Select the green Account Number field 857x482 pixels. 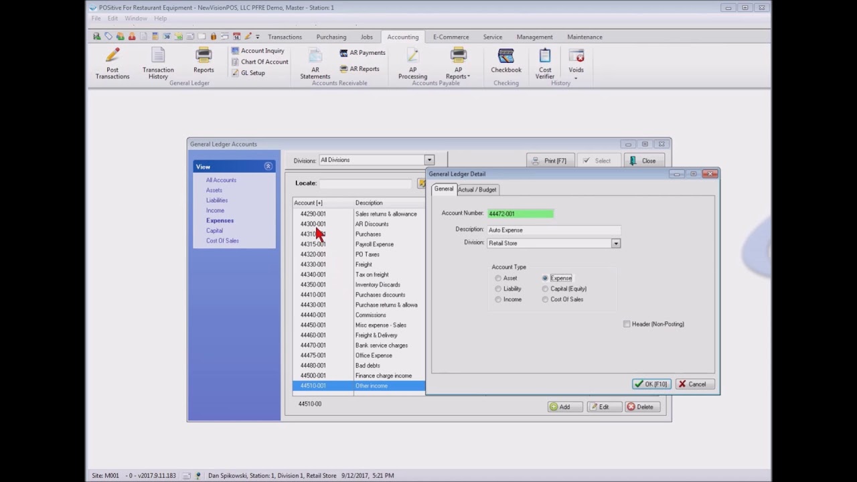pyautogui.click(x=520, y=214)
